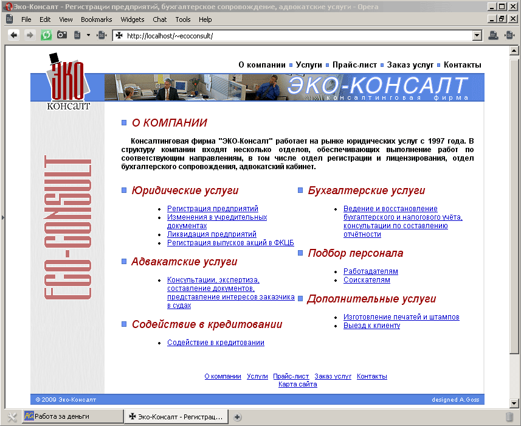The width and height of the screenshot is (521, 426).
Task: Click '© 2009 Эко-Консалт' footer text
Action: 66,399
